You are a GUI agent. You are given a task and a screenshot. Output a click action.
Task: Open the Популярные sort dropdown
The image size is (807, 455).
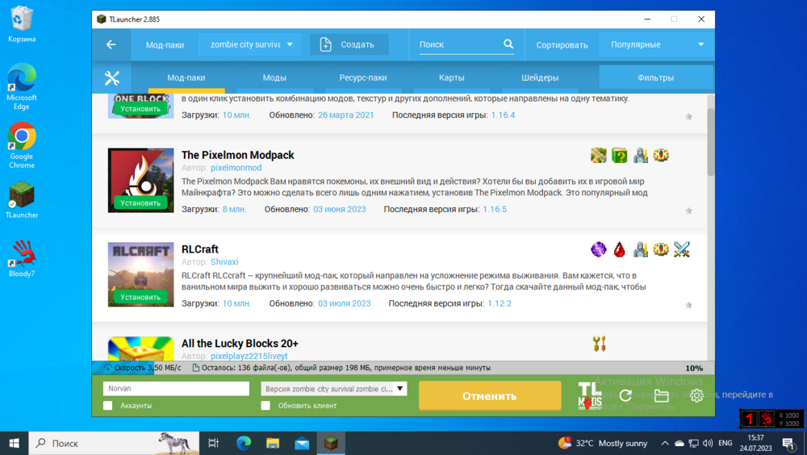656,45
